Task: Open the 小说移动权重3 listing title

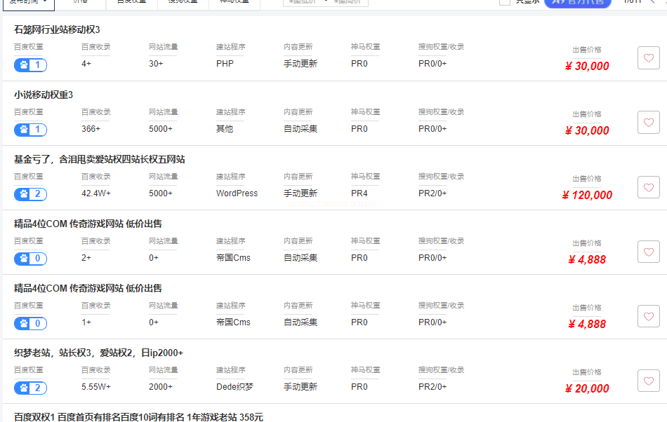Action: point(44,95)
